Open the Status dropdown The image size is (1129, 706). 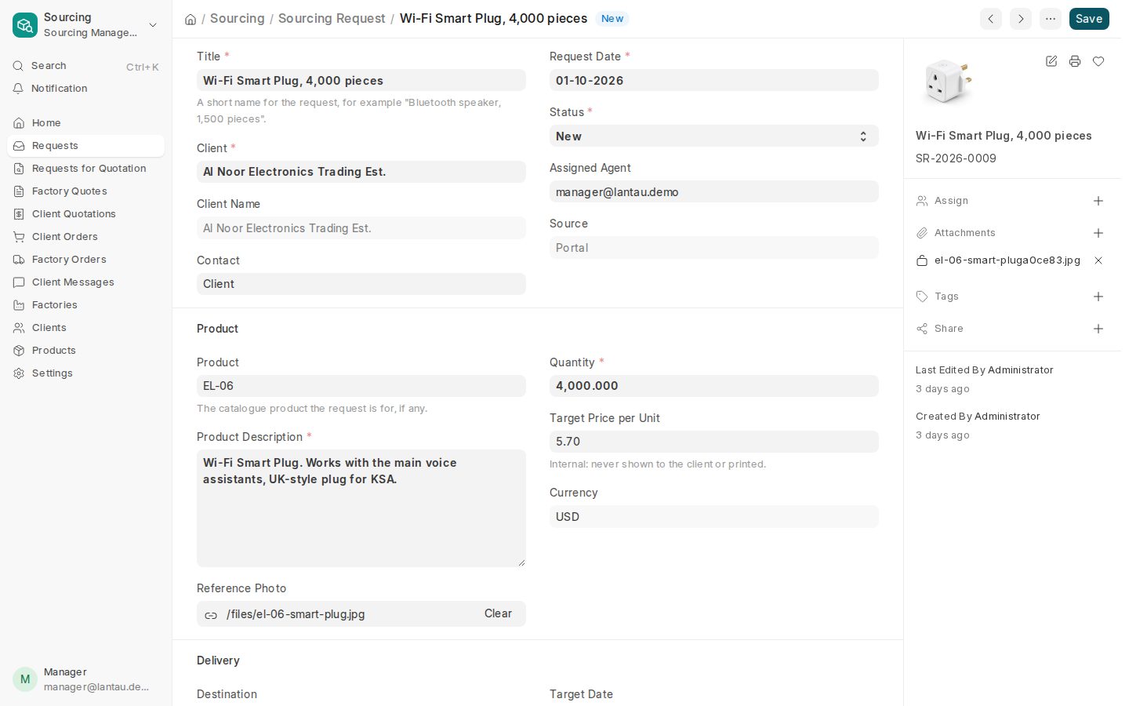714,136
